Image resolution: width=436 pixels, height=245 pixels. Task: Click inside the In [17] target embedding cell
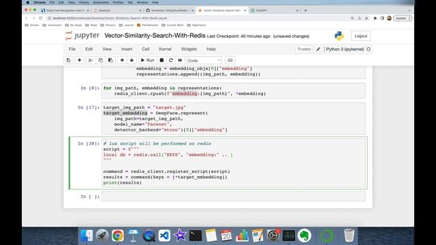[234, 118]
